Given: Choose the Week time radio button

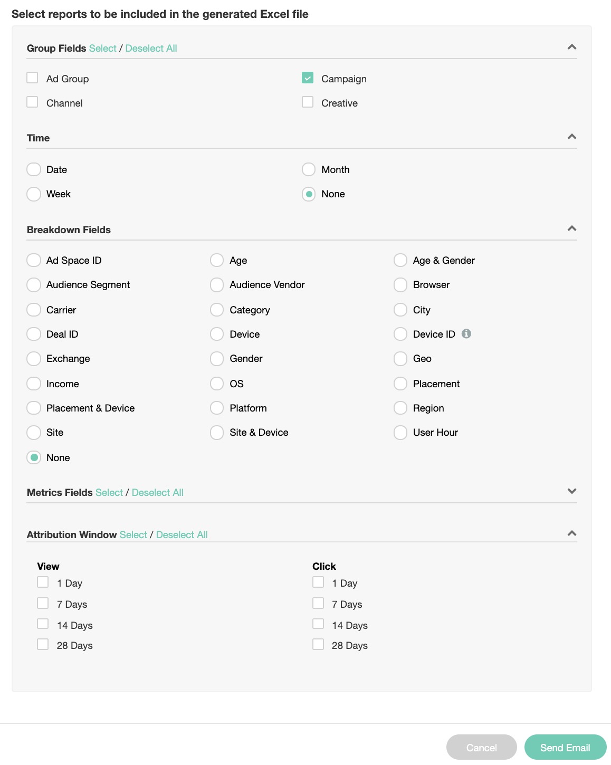Looking at the screenshot, I should click(34, 194).
